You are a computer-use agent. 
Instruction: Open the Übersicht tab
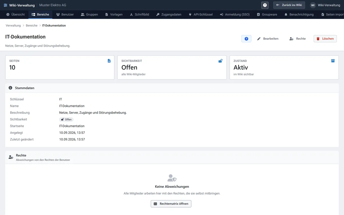coord(15,14)
